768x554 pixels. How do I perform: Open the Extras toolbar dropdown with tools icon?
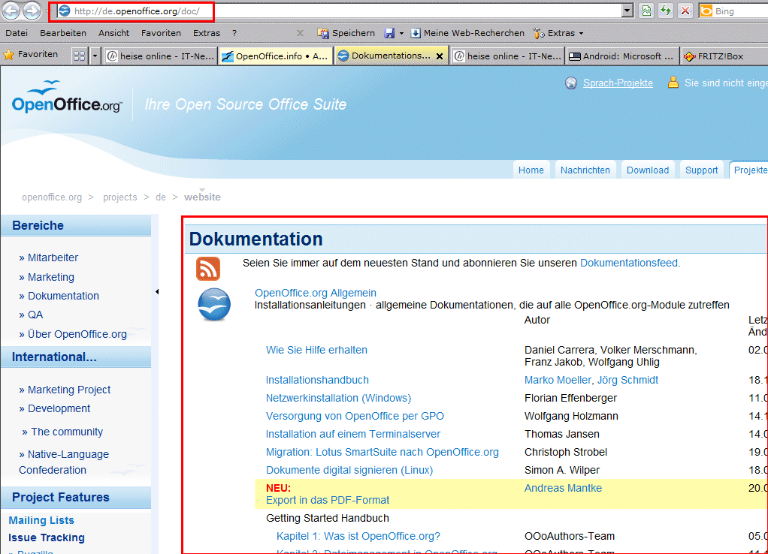tap(559, 33)
